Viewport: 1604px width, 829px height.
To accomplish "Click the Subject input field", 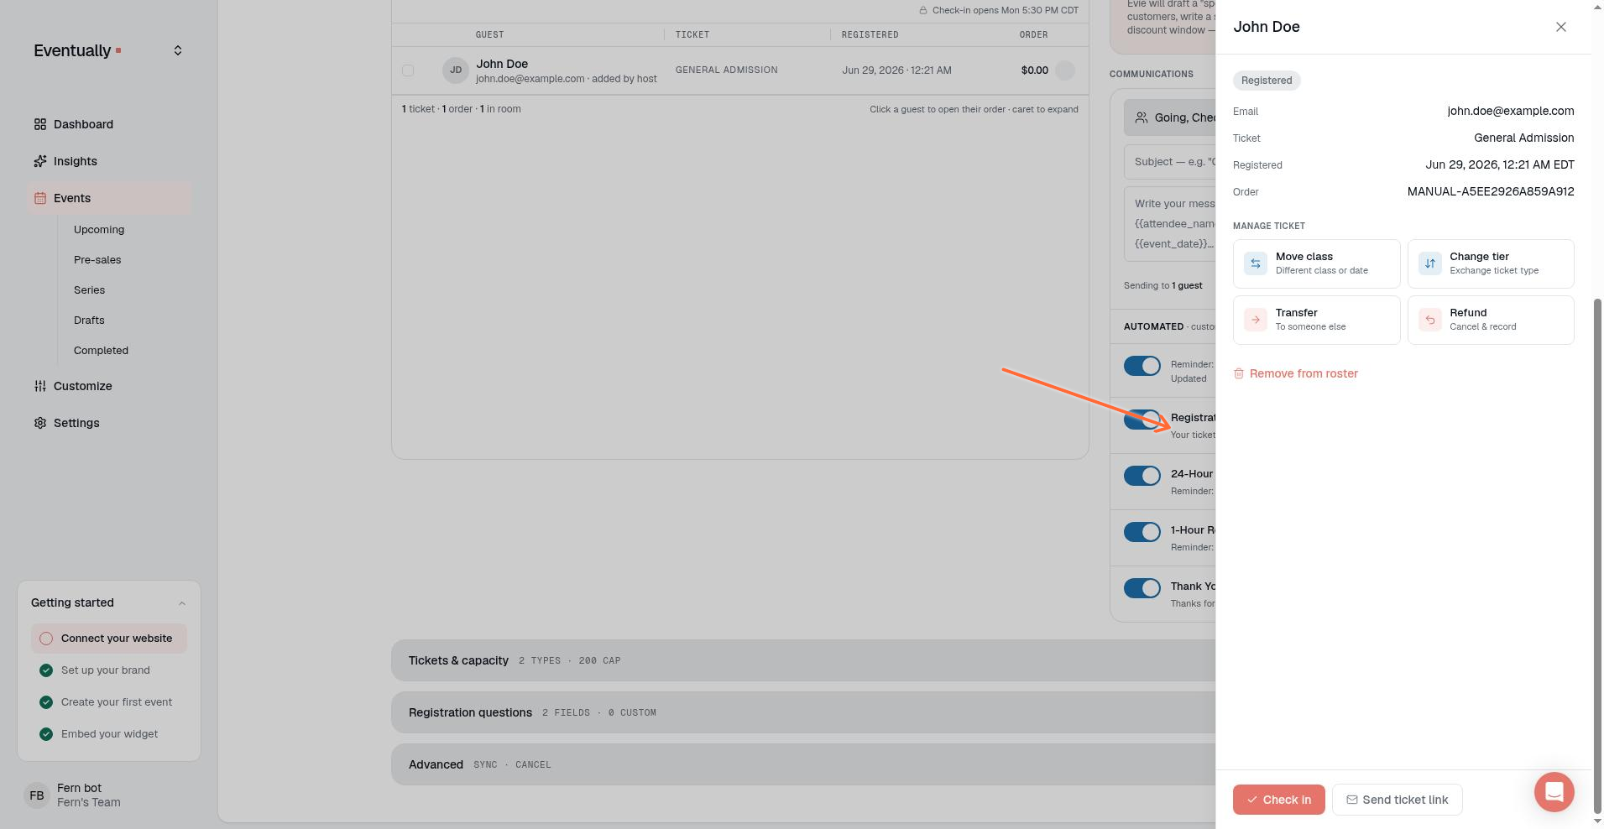I will 1170,162.
